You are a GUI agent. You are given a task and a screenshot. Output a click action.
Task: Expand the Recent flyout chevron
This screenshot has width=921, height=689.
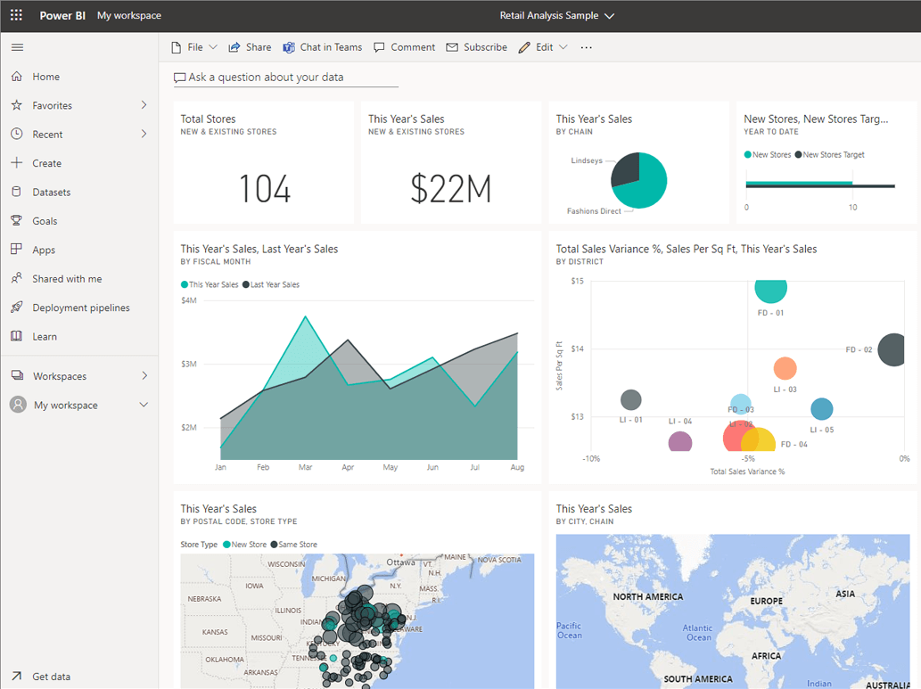(144, 134)
